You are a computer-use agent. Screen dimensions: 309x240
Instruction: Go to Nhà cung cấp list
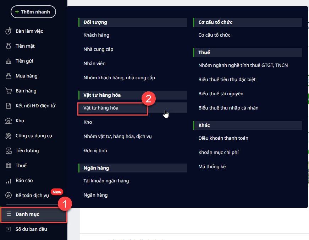point(98,49)
